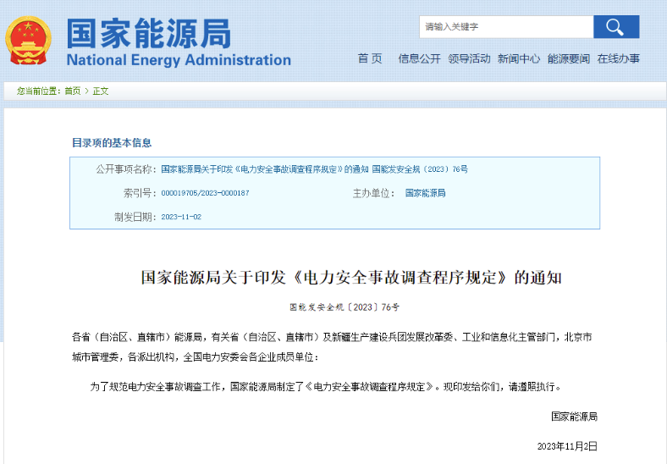The width and height of the screenshot is (667, 464).
Task: Click the magnifier search button
Action: click(615, 27)
